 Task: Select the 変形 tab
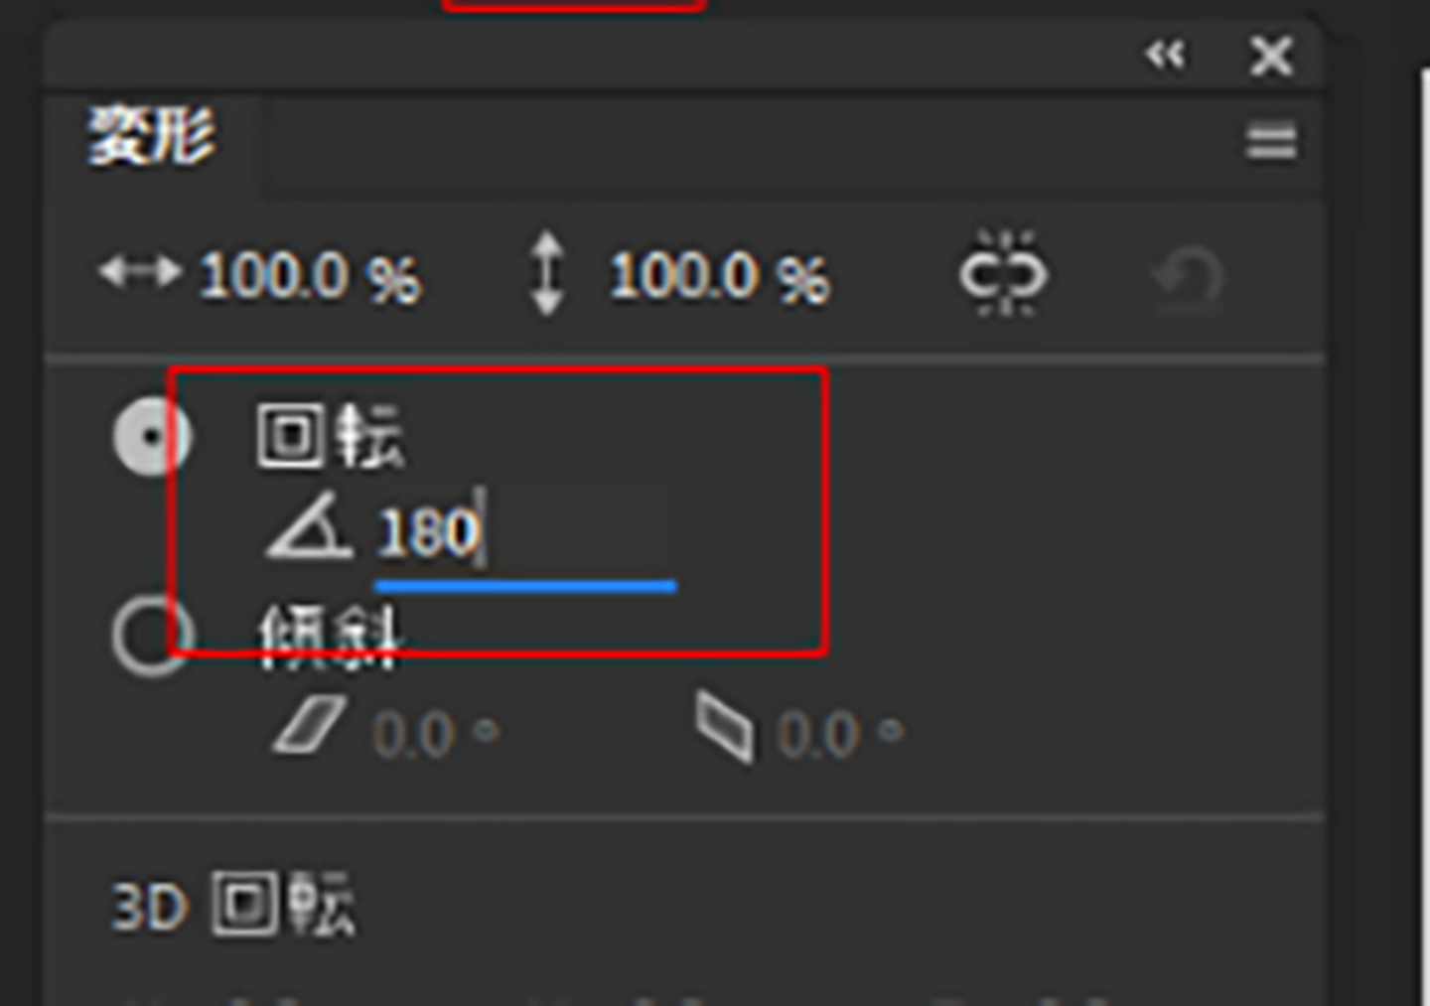click(x=152, y=136)
